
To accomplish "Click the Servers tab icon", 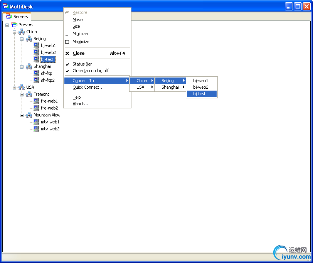I will (x=8, y=16).
